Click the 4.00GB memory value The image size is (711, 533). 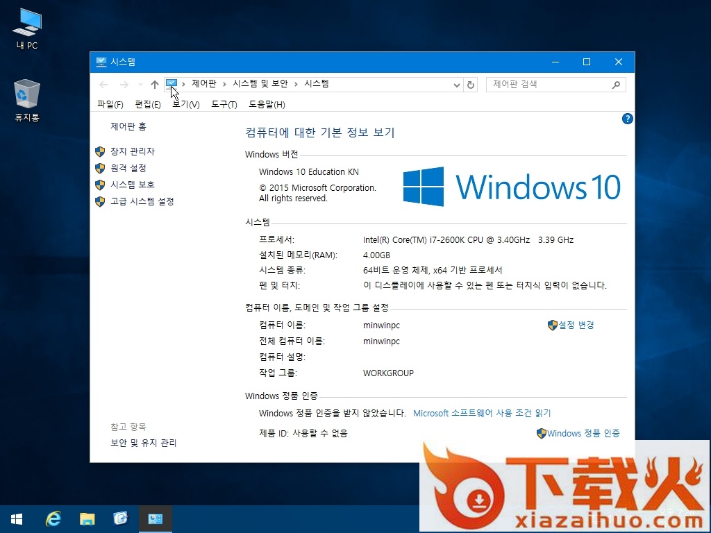(x=376, y=255)
